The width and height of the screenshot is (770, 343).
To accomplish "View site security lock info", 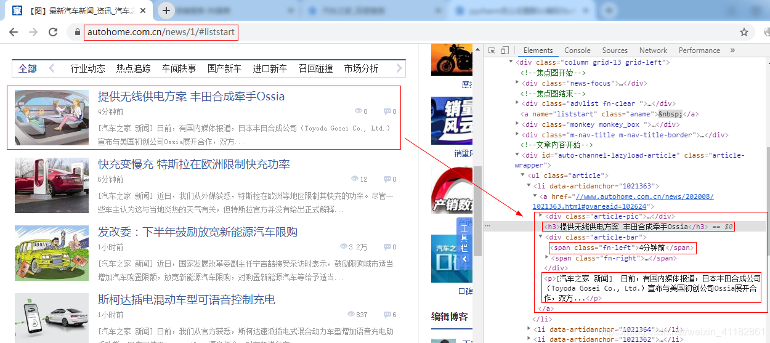I will [77, 32].
